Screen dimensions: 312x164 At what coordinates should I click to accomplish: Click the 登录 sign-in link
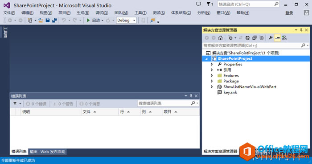[289, 13]
